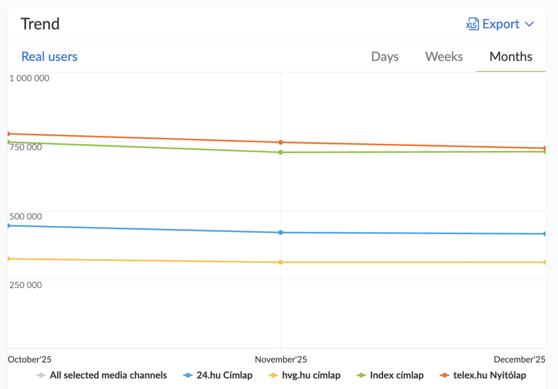The height and width of the screenshot is (389, 558).
Task: Toggle All selected media channels legend item
Action: 108,375
